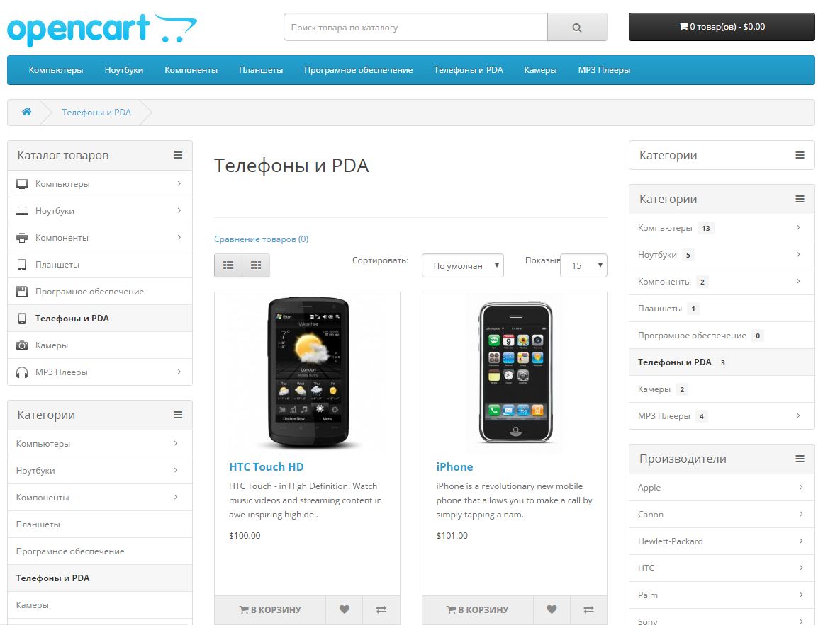Click the camera icon beside Камеры

pyautogui.click(x=22, y=345)
